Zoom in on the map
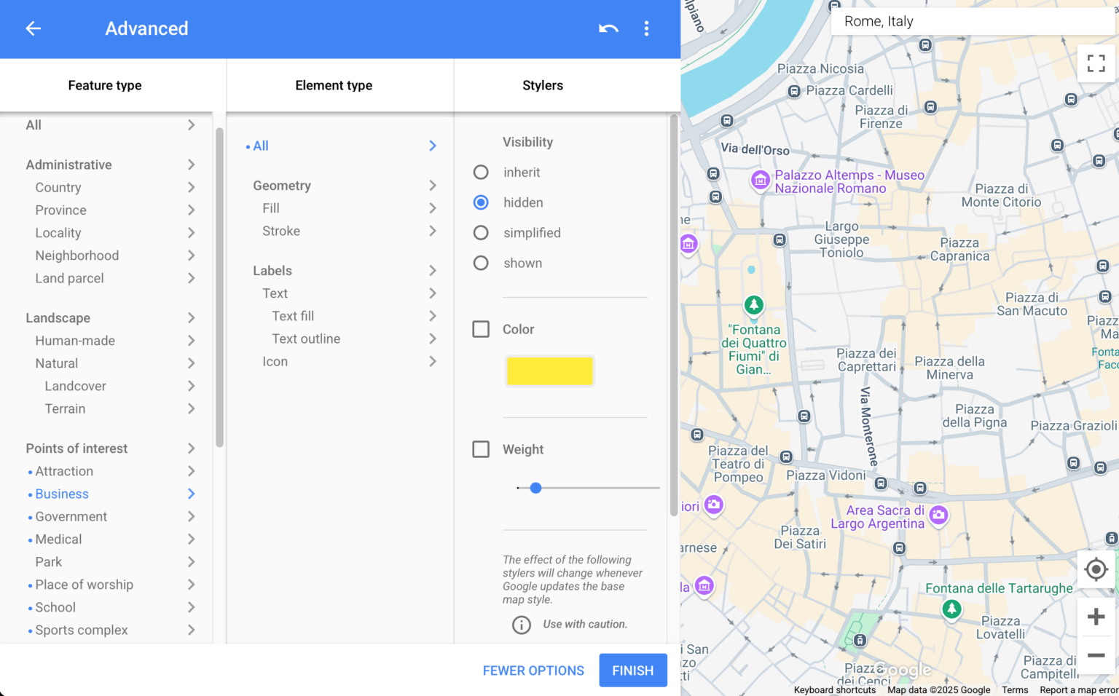 coord(1096,617)
